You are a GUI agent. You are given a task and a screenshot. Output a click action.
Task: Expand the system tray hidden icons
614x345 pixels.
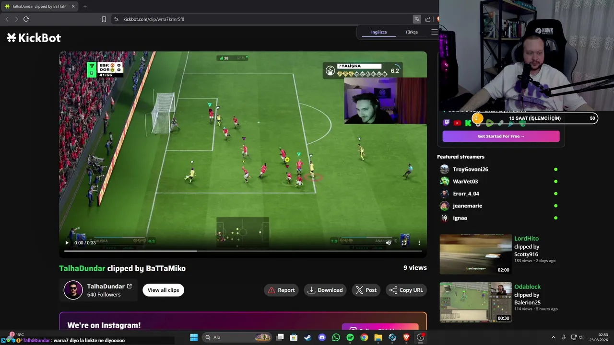click(x=553, y=337)
